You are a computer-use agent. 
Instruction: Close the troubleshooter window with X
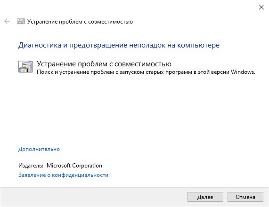pos(261,7)
